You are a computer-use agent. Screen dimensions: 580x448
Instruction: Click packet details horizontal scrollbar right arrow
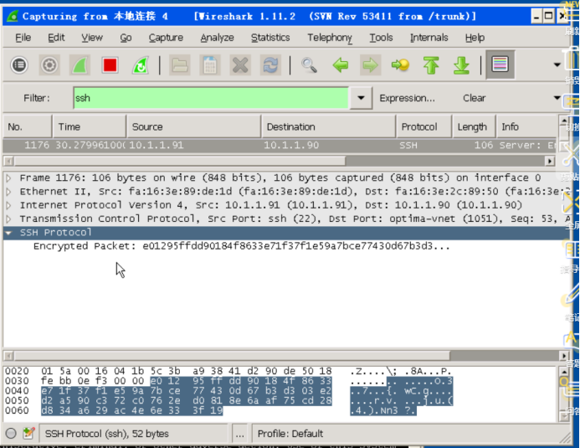point(563,356)
